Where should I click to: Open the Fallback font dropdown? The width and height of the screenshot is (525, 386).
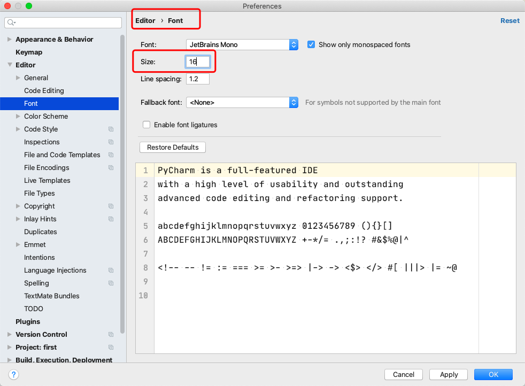(242, 103)
